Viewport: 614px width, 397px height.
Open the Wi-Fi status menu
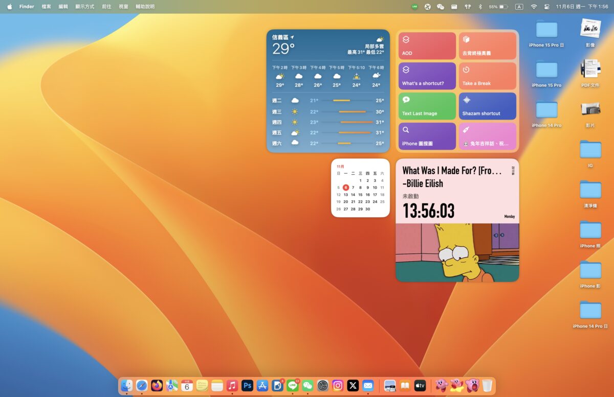point(534,7)
